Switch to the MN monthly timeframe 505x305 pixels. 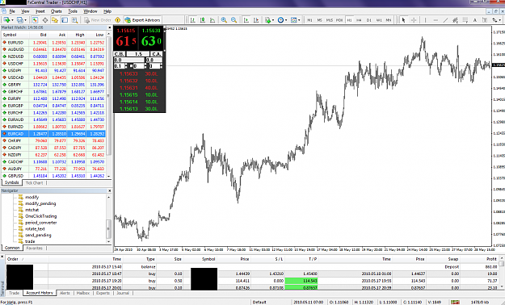(x=389, y=20)
